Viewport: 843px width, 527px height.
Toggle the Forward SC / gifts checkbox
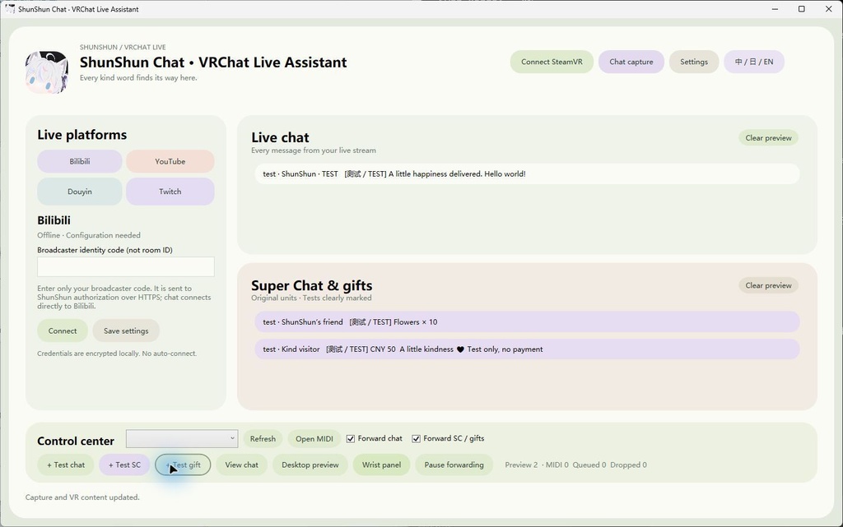tap(416, 438)
